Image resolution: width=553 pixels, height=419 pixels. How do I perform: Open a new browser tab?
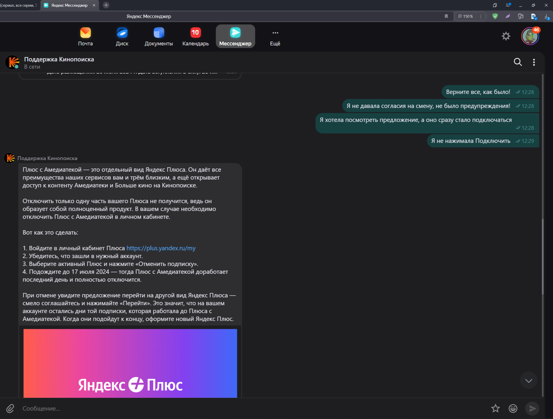pyautogui.click(x=106, y=5)
